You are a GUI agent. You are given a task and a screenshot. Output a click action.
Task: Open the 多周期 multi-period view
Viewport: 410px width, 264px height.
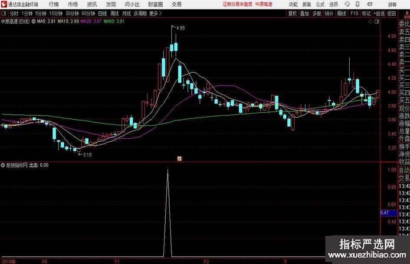pos(140,13)
